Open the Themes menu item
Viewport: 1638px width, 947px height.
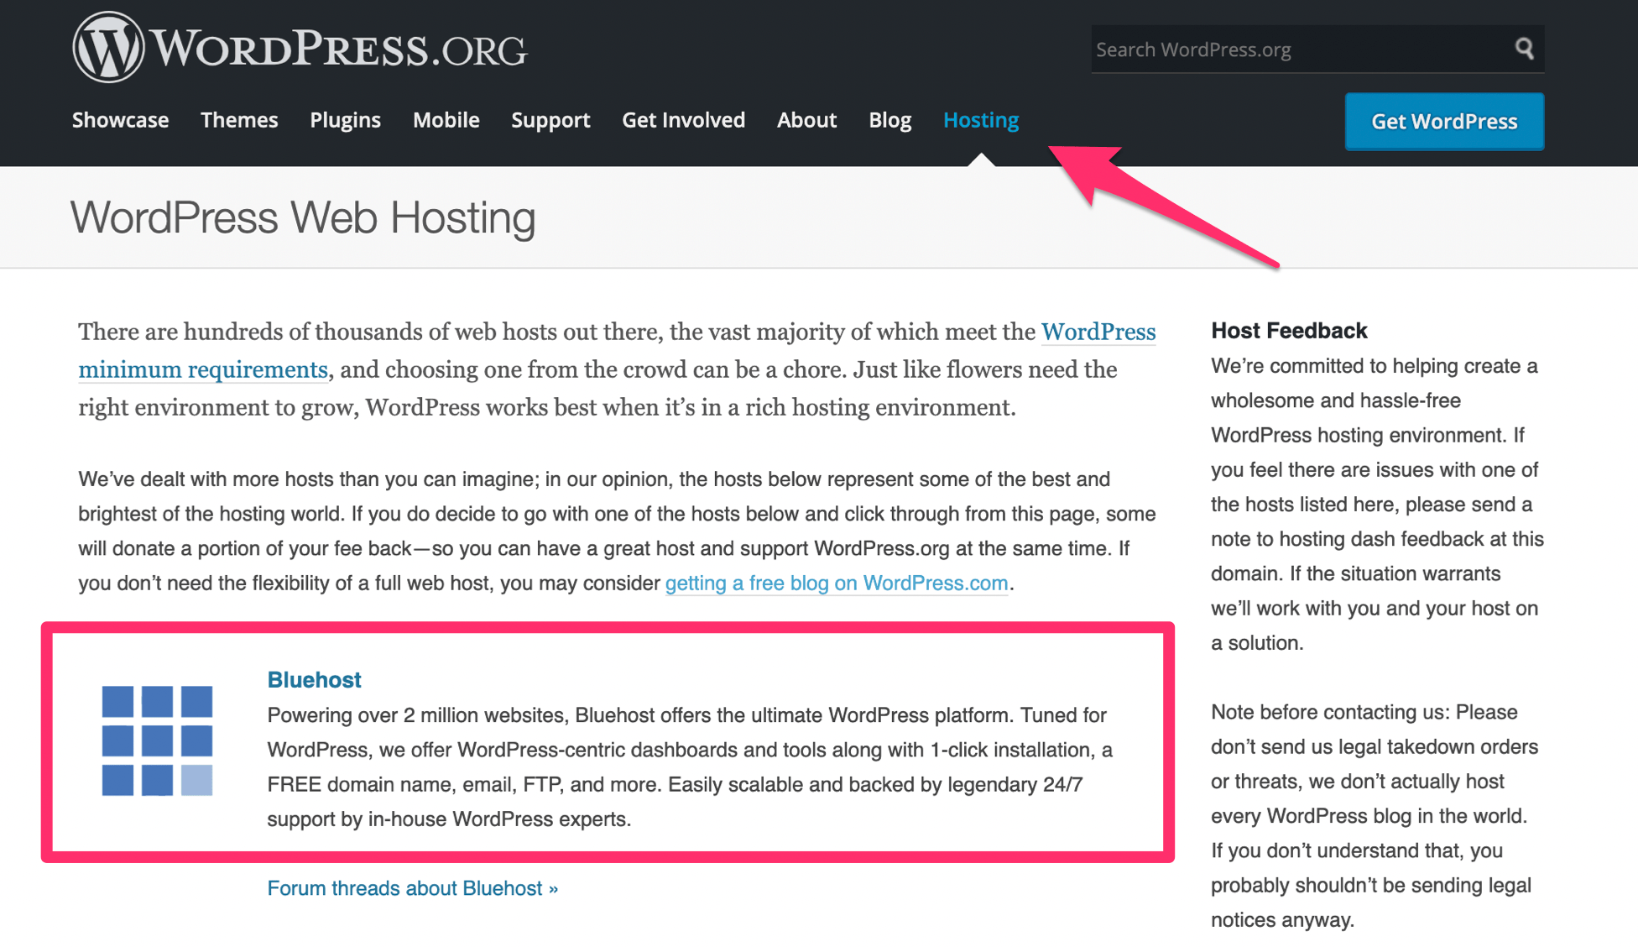239,120
